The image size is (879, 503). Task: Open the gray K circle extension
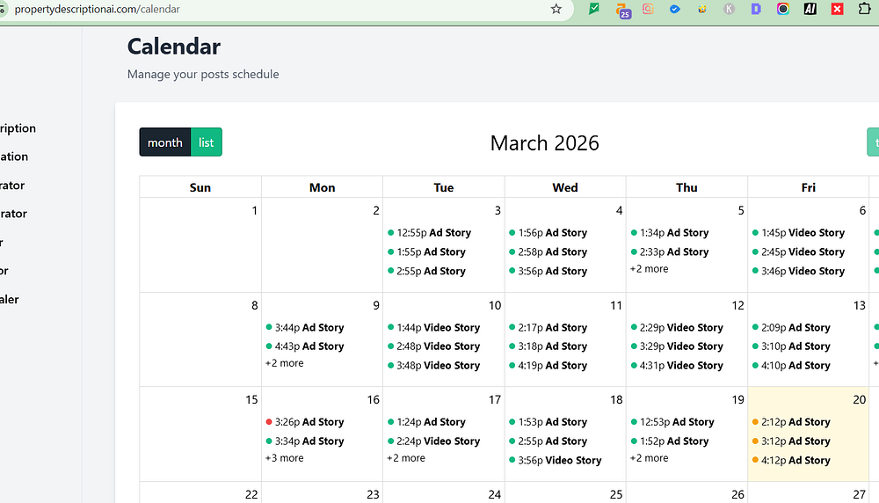tap(729, 9)
